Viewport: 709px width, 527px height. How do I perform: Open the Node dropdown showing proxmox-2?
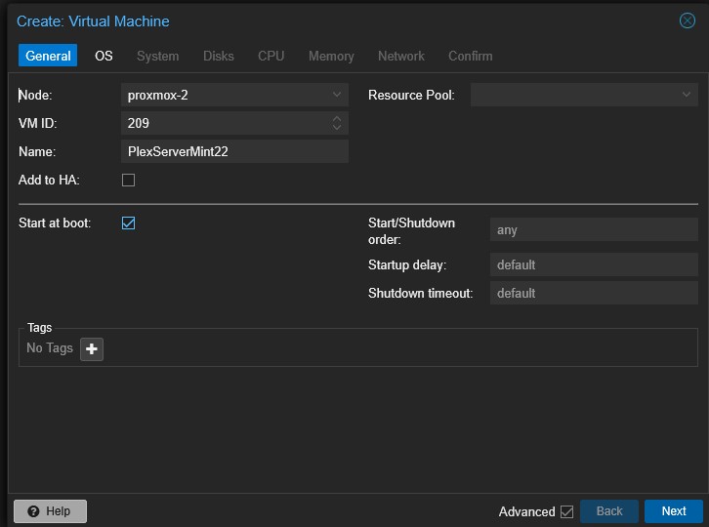(336, 95)
